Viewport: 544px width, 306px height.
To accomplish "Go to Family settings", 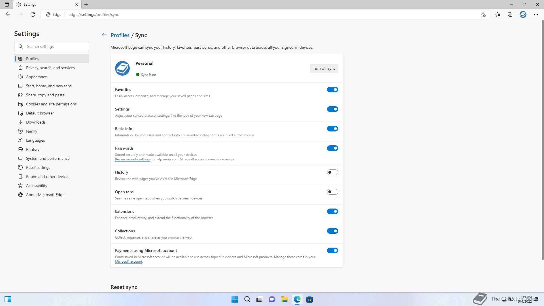I will 52,131.
